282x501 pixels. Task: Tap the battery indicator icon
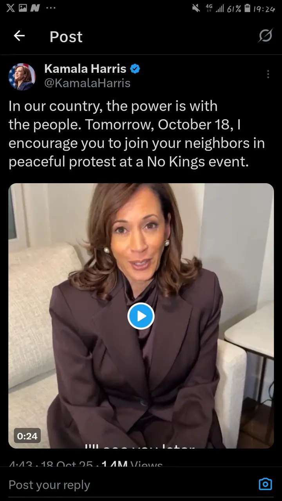[247, 8]
